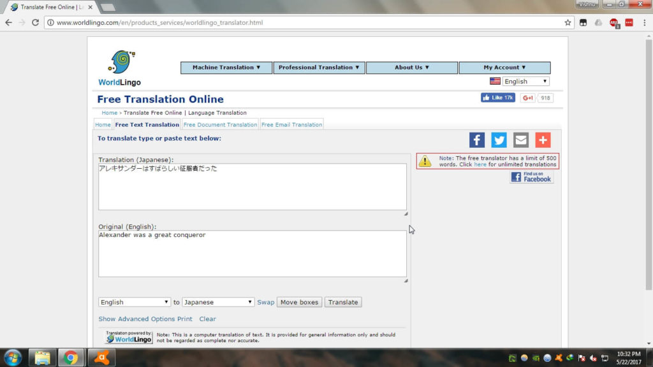The image size is (653, 367).
Task: Expand Machine Translation menu
Action: (226, 68)
